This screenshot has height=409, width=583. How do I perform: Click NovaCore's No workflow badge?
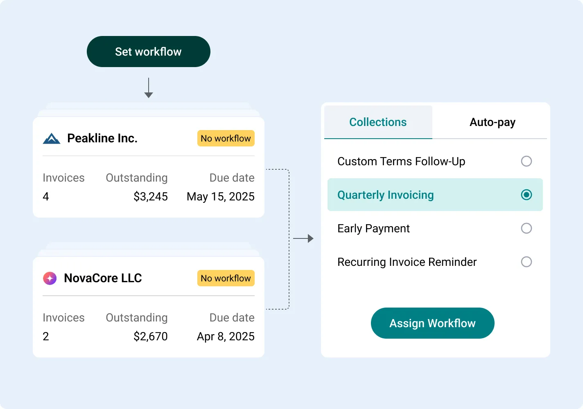pyautogui.click(x=226, y=279)
